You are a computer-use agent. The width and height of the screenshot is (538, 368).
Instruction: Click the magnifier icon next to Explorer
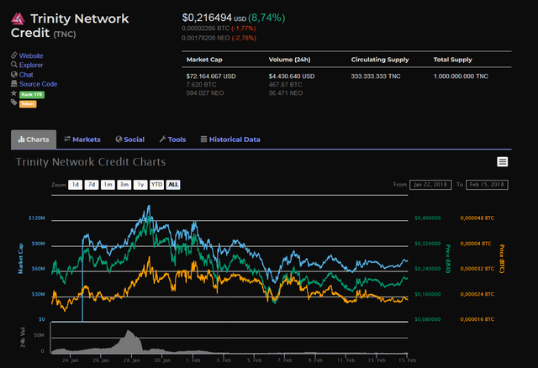coord(13,65)
